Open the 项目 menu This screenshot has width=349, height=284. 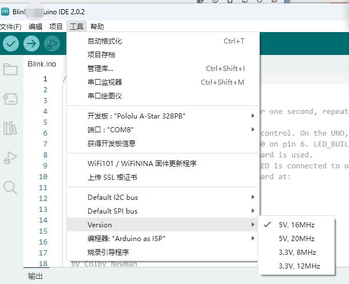click(x=55, y=27)
